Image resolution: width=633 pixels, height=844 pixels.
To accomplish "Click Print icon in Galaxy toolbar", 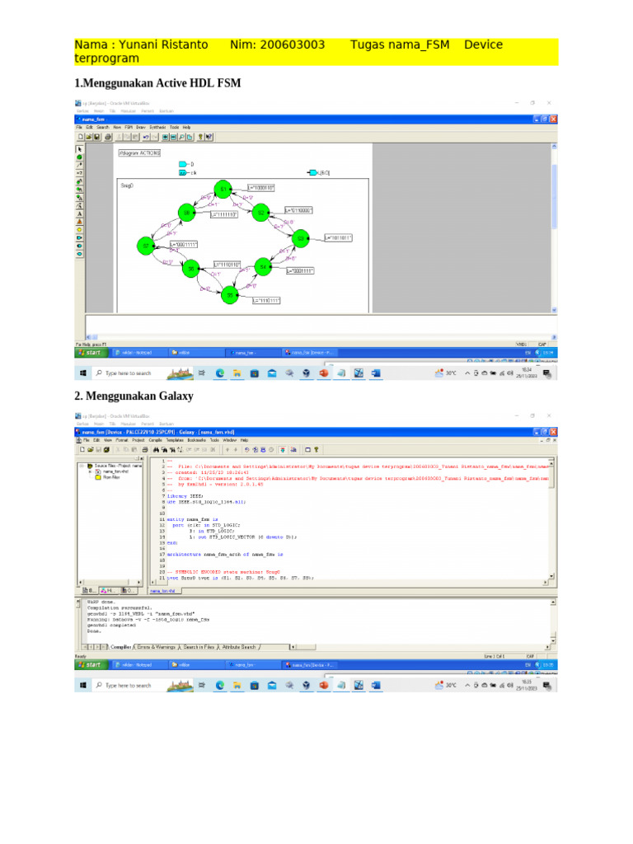I will tap(145, 449).
